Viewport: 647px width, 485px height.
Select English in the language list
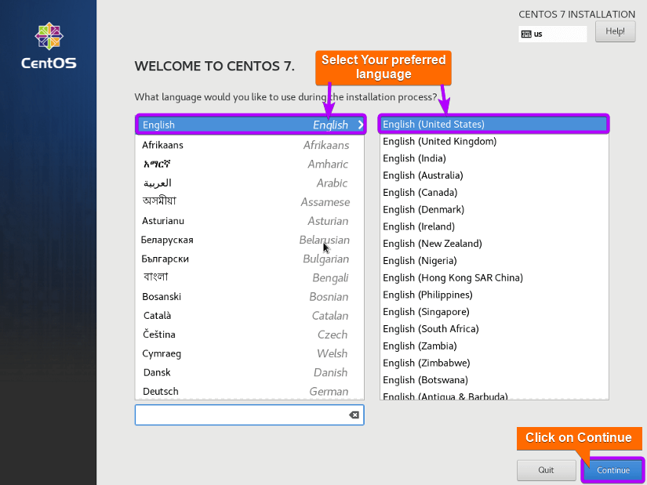tap(250, 125)
